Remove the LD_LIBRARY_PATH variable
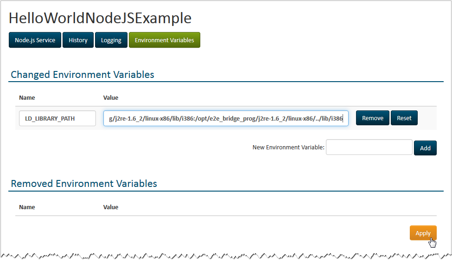 coord(372,118)
